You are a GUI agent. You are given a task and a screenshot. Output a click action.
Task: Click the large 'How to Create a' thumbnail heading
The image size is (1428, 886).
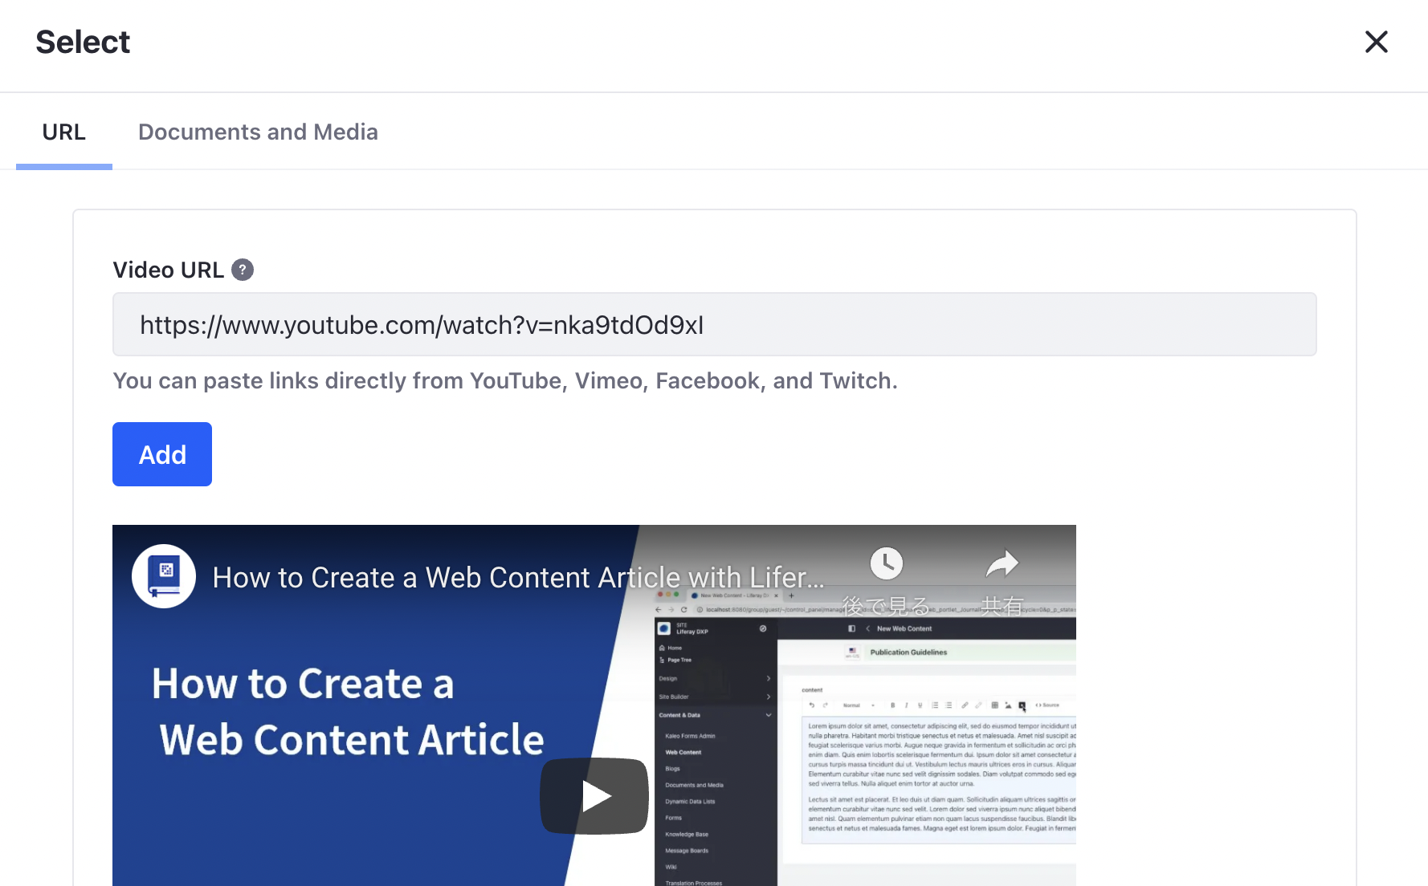pyautogui.click(x=303, y=684)
